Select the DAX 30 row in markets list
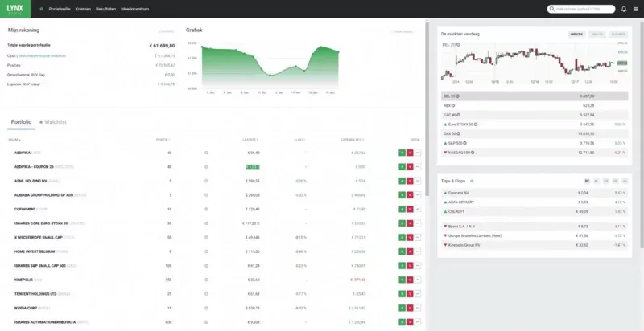The height and width of the screenshot is (331, 644). (535, 133)
